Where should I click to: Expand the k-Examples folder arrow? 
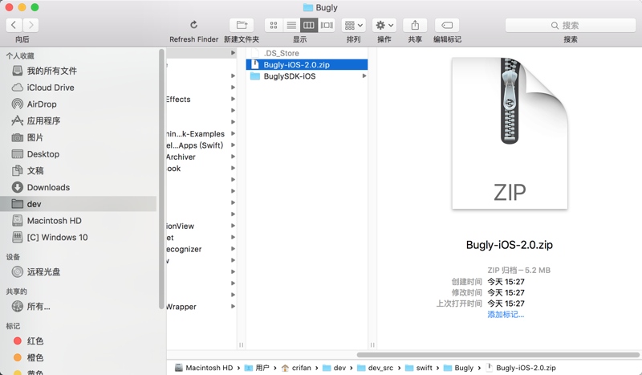click(x=233, y=133)
